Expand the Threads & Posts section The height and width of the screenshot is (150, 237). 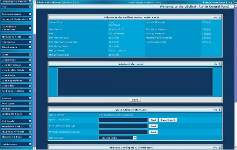[30, 37]
